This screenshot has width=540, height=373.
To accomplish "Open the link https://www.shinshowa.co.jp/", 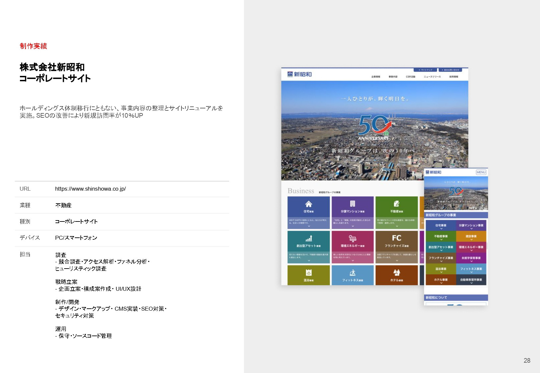I will point(90,189).
